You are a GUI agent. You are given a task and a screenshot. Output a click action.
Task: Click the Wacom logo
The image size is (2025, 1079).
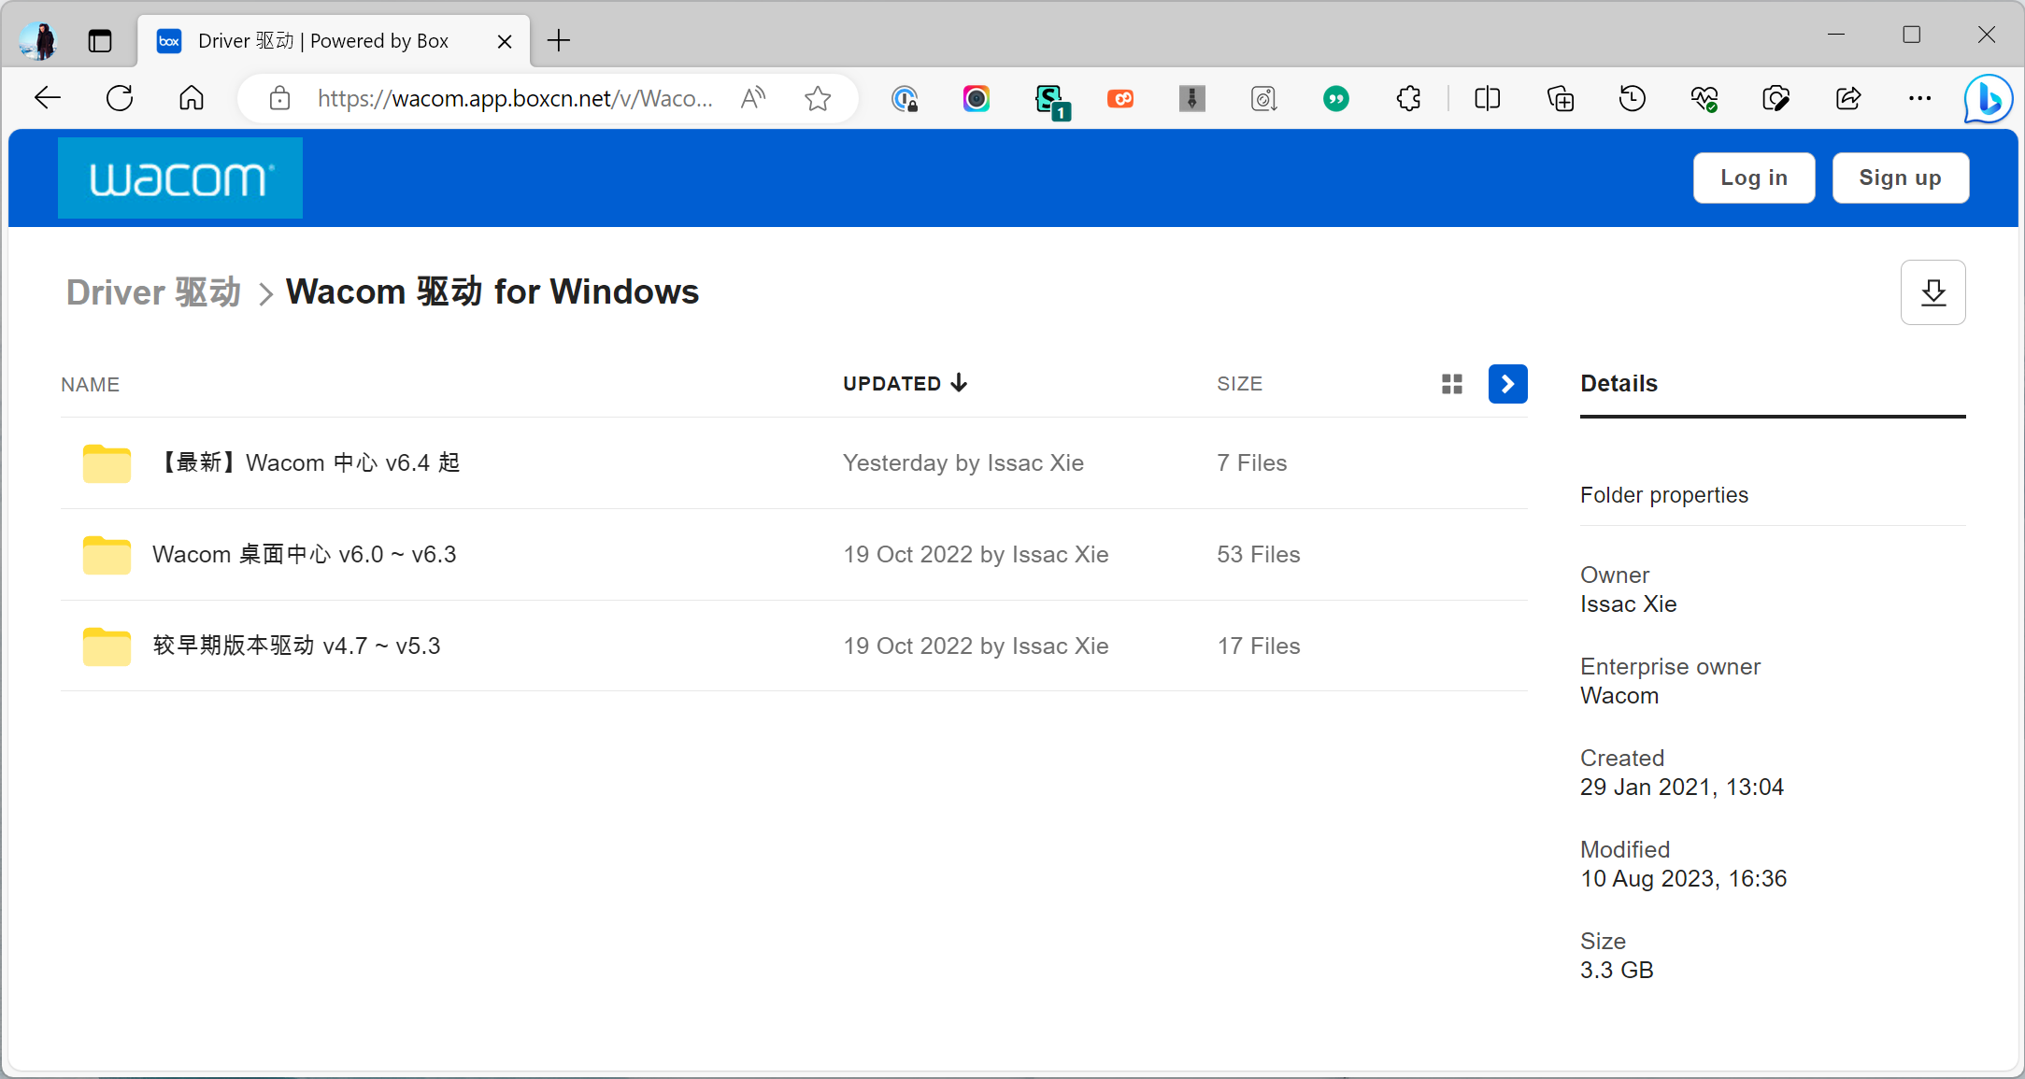tap(180, 177)
